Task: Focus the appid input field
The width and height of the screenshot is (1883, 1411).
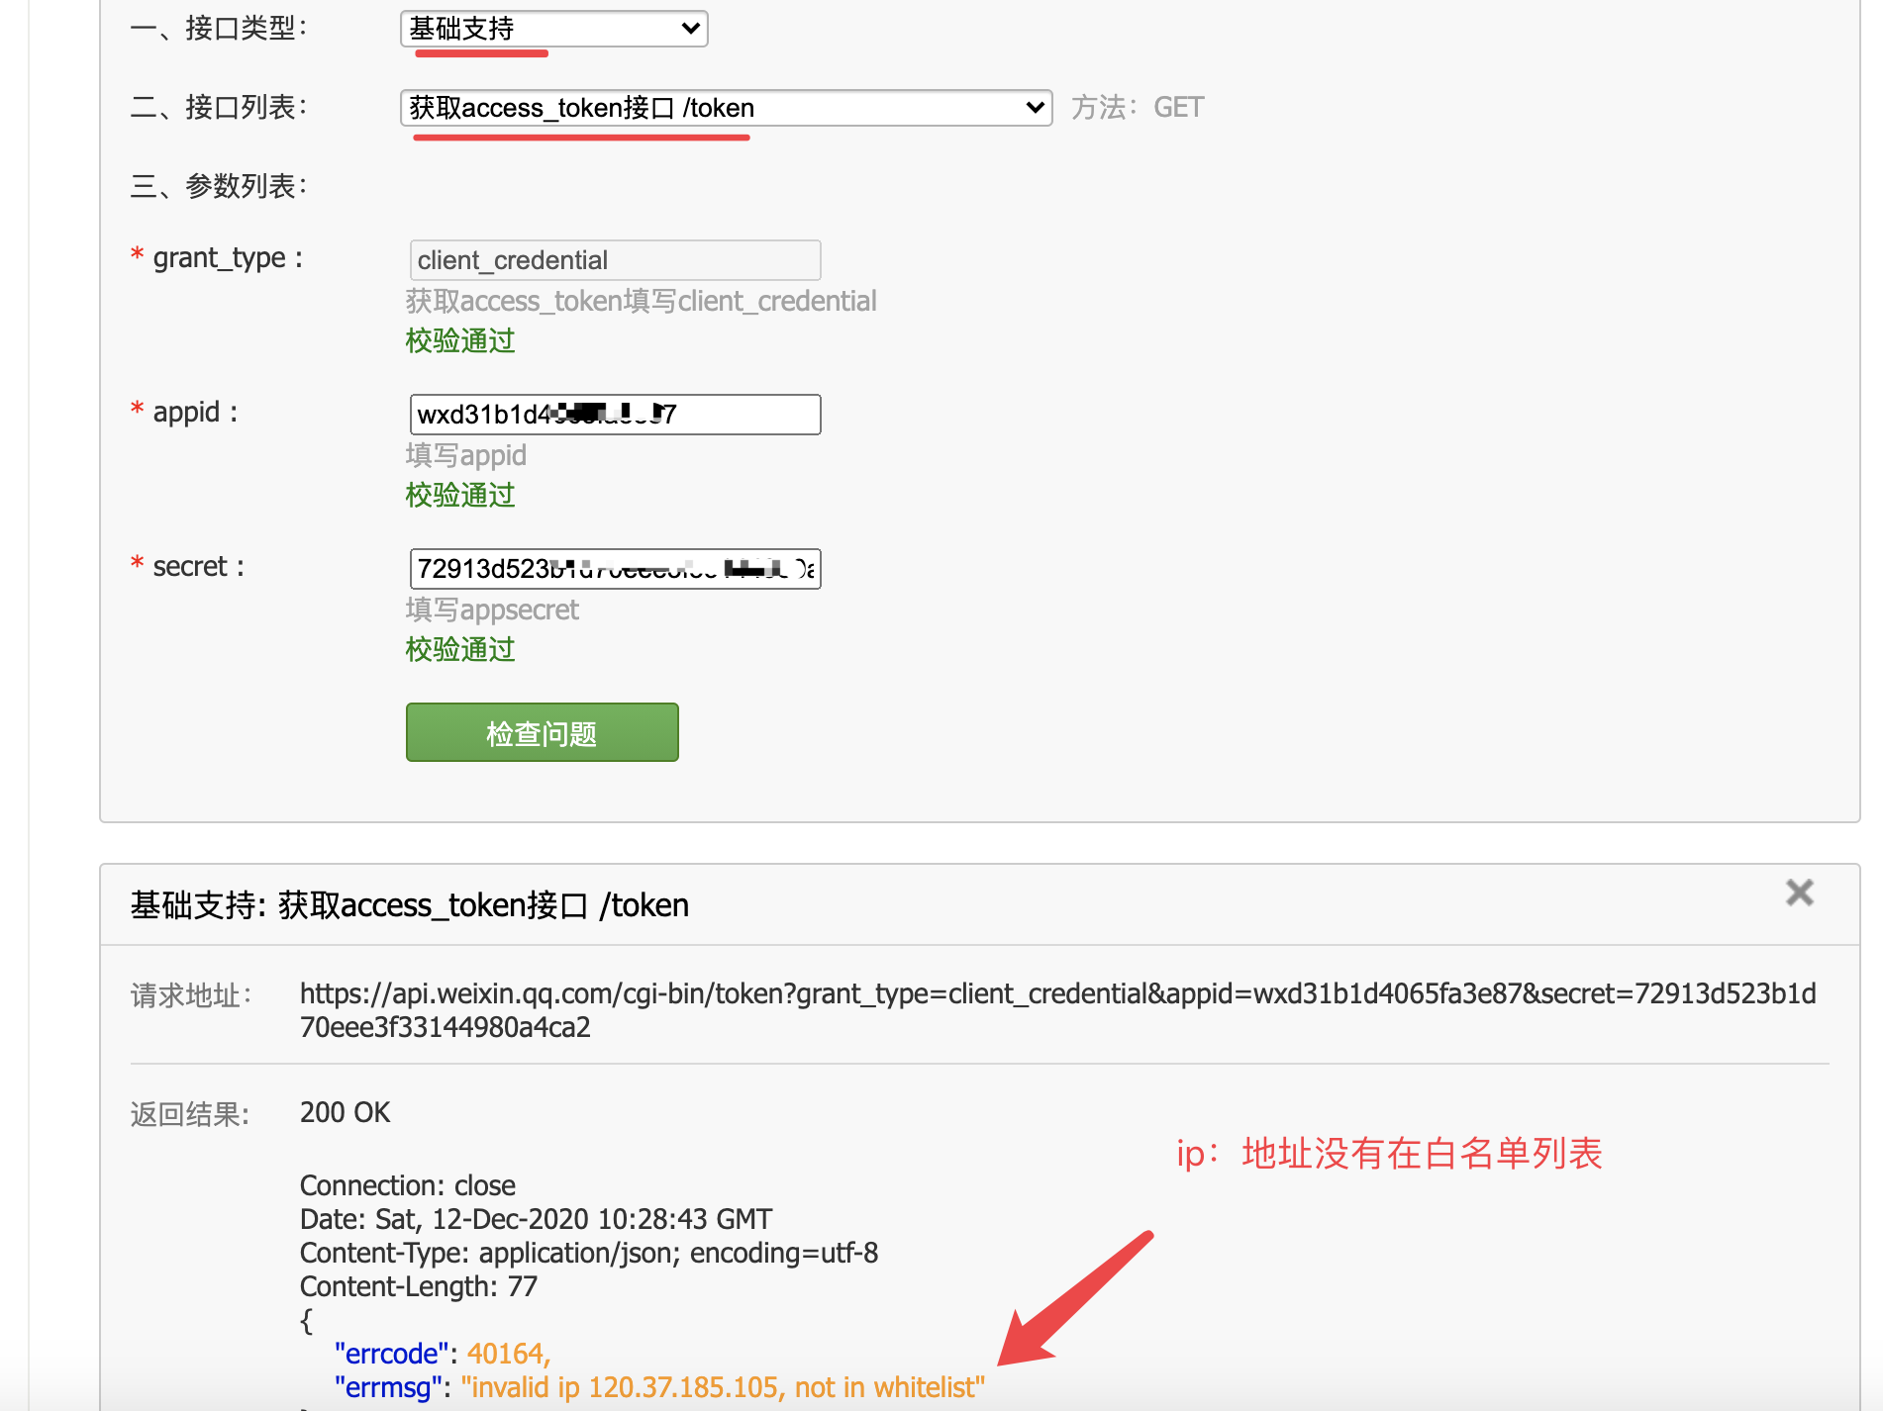Action: (x=614, y=415)
